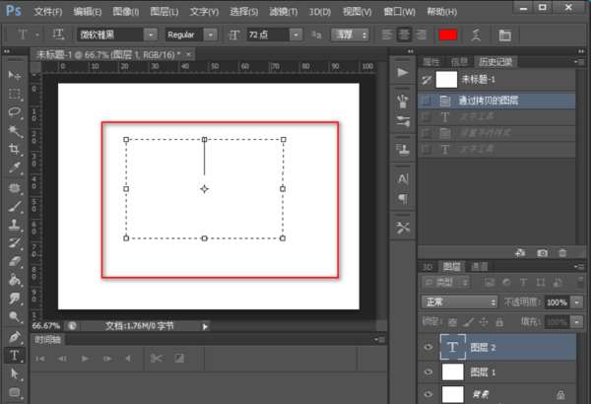
Task: Open the 滤镜(T) menu
Action: [x=284, y=12]
